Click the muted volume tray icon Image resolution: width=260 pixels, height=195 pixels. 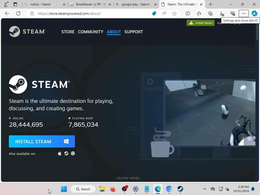click(227, 189)
